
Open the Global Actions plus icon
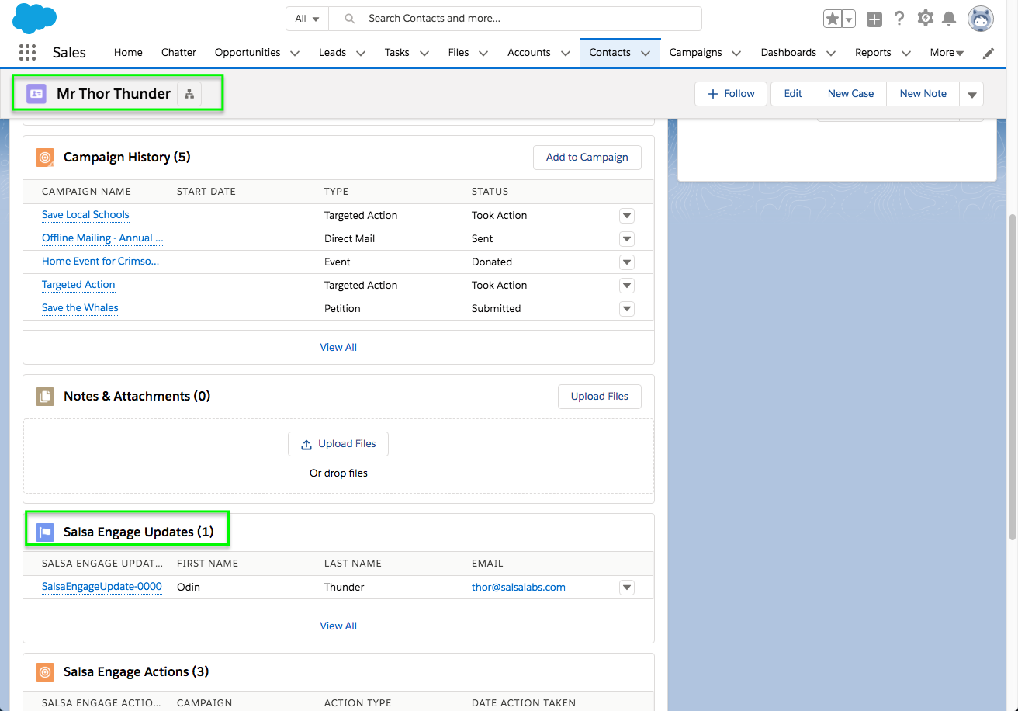pos(874,19)
